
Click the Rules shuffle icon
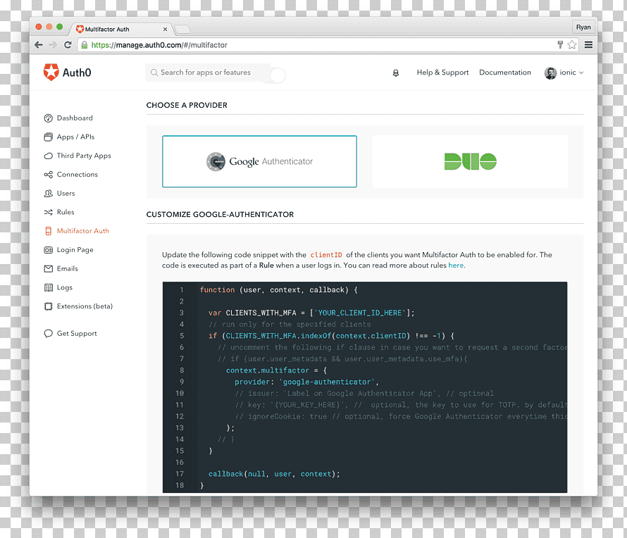click(x=48, y=212)
